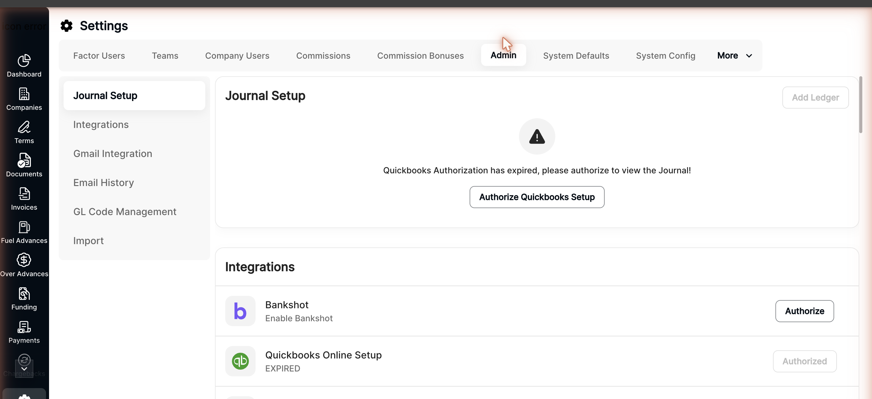This screenshot has height=399, width=872.
Task: Click the vertical page scrollbar
Action: (860, 105)
